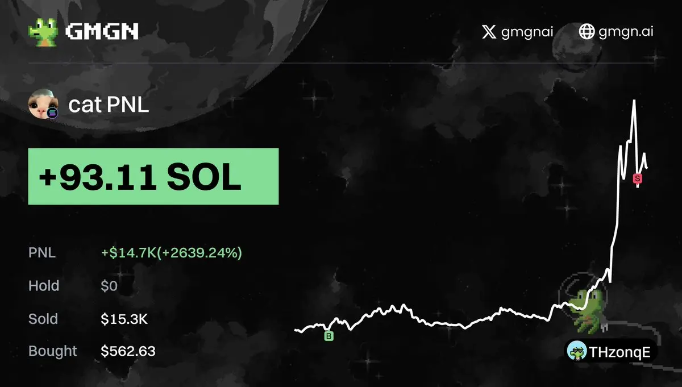Click the PNL value +$14.7K(+2639.24%)
This screenshot has width=682, height=387.
(x=172, y=253)
